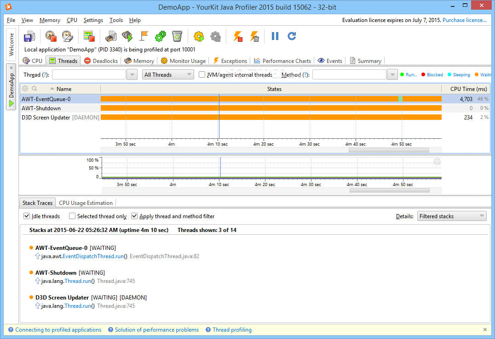This screenshot has width=495, height=339.
Task: Open the Summary tab
Action: (x=366, y=61)
